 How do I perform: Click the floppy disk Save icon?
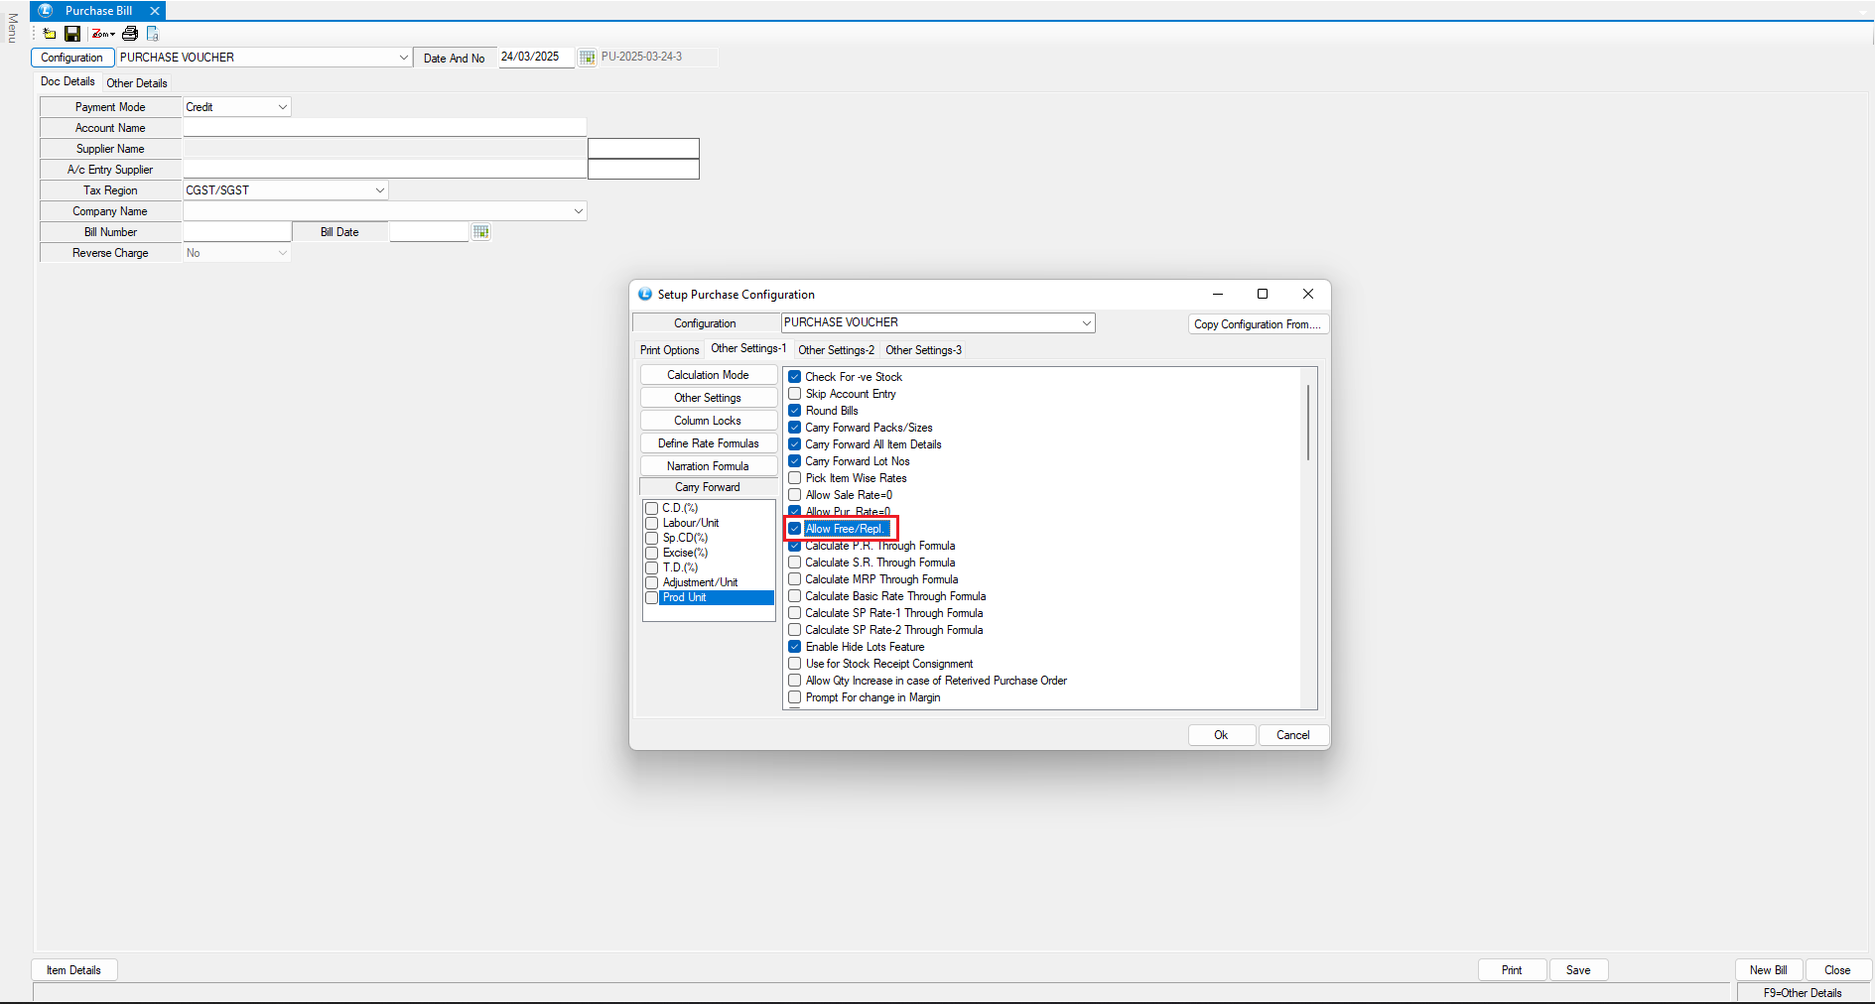point(72,34)
